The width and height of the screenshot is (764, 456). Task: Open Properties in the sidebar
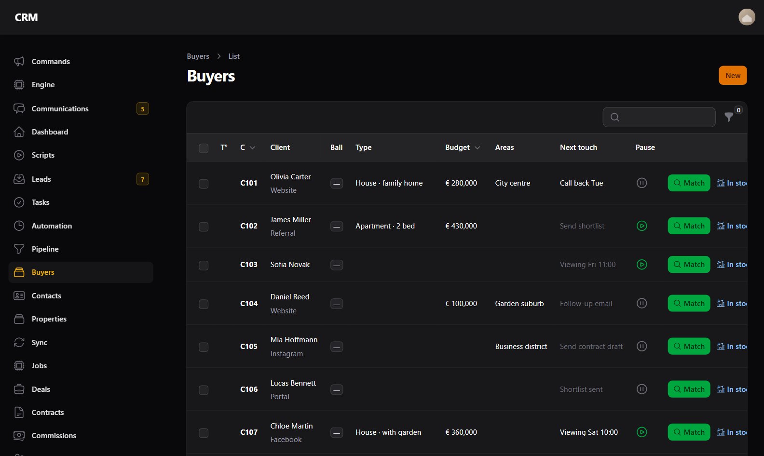pyautogui.click(x=81, y=319)
